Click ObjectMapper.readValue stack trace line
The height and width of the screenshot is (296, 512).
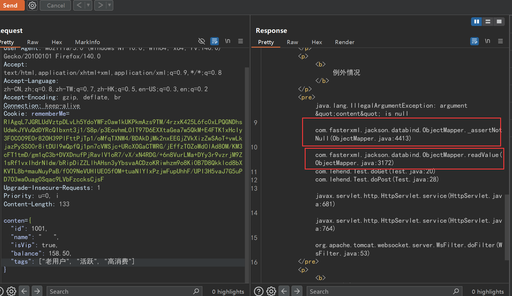(409, 159)
